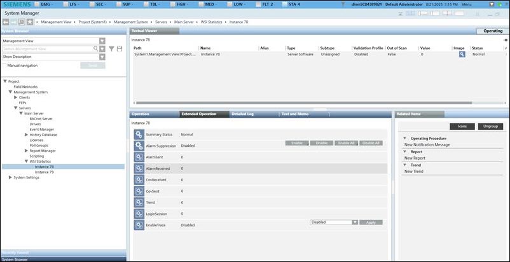Open the EnableTrace Disabled combo box
Viewport: 510px width, 262px height.
(334, 222)
